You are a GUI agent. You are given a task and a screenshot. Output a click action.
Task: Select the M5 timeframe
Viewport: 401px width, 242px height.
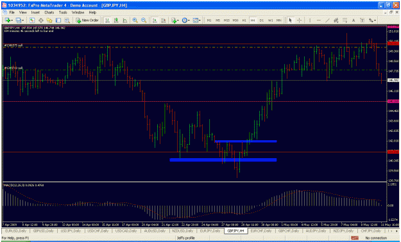[218, 20]
